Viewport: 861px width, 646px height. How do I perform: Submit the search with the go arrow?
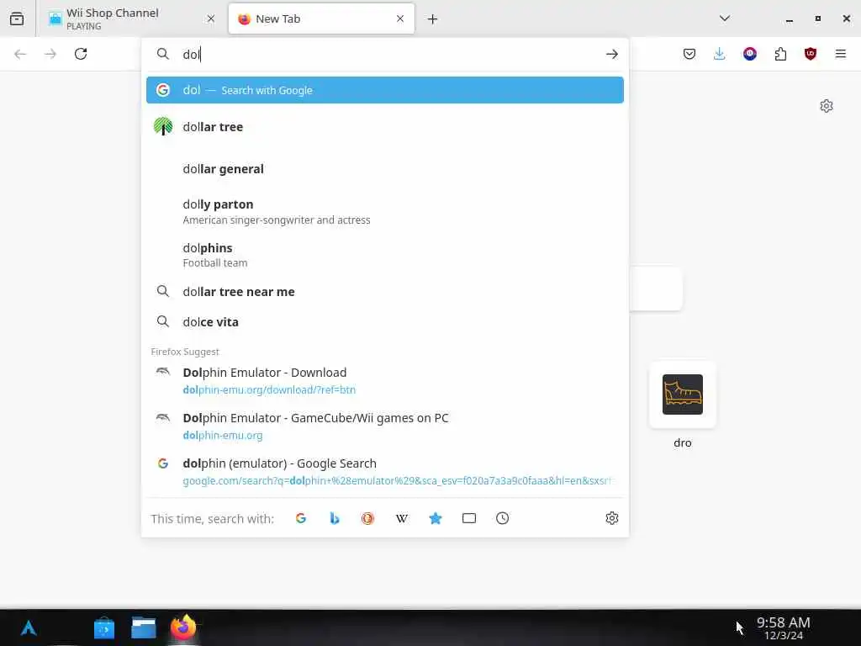click(x=612, y=54)
